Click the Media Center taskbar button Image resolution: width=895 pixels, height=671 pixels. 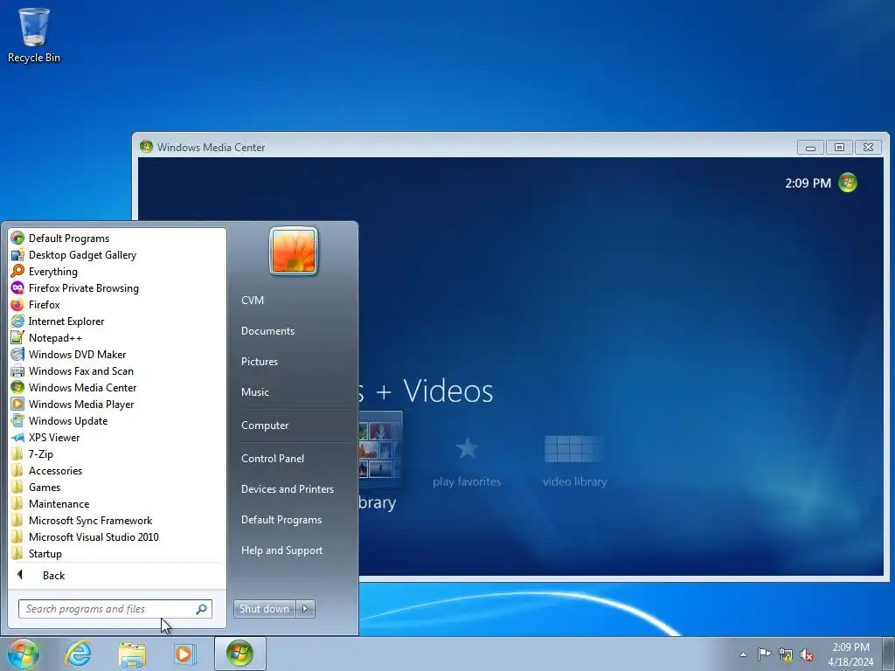click(x=239, y=654)
